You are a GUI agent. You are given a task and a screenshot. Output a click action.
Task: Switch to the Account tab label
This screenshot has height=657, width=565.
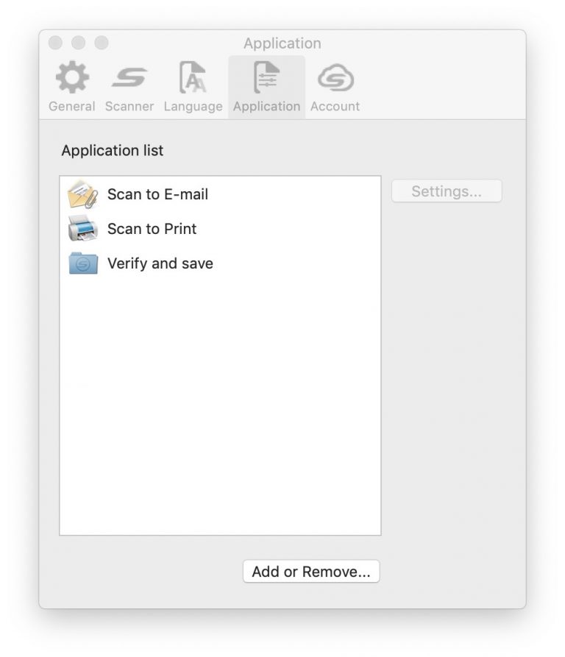pyautogui.click(x=335, y=107)
